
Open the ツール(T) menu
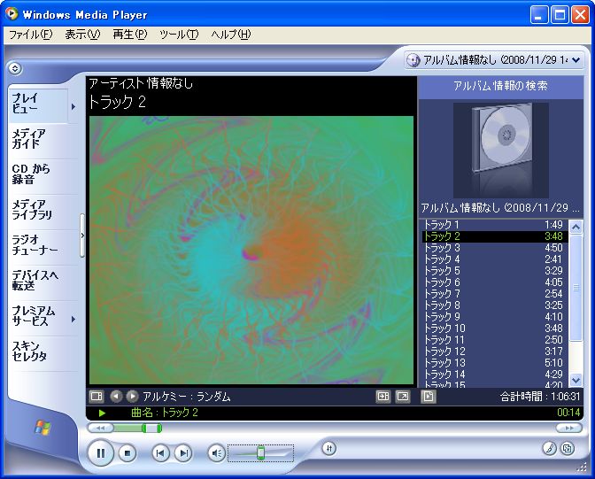[179, 35]
